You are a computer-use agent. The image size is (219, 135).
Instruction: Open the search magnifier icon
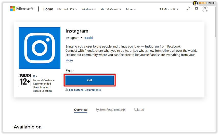pos(188,9)
